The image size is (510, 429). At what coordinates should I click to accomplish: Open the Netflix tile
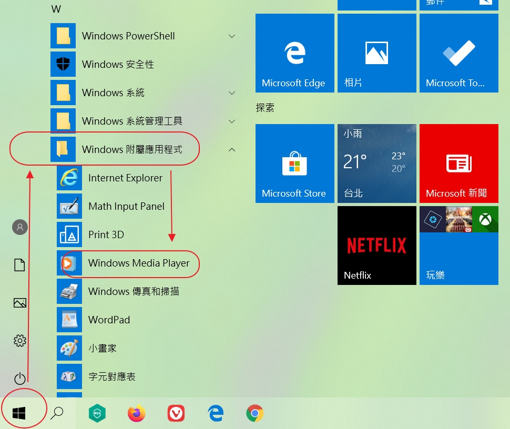click(x=377, y=246)
